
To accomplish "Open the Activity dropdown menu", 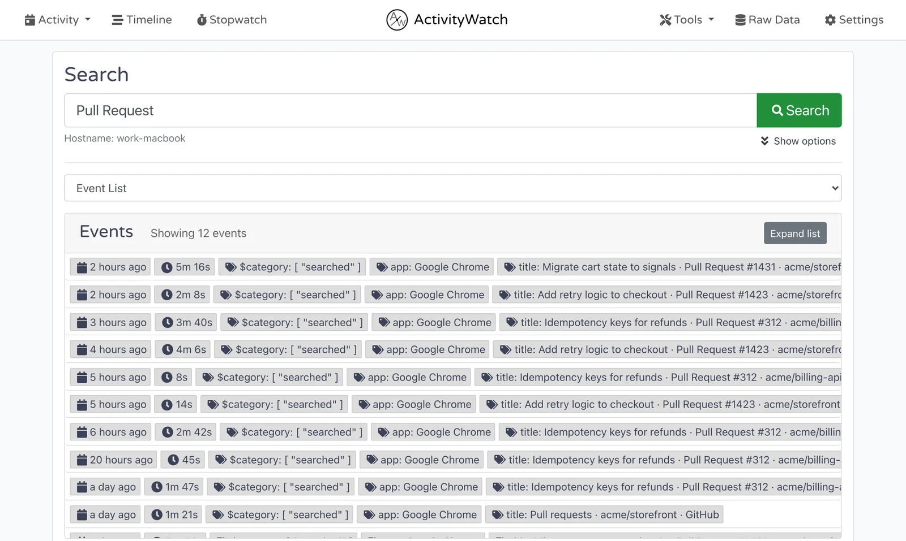I will pyautogui.click(x=57, y=20).
